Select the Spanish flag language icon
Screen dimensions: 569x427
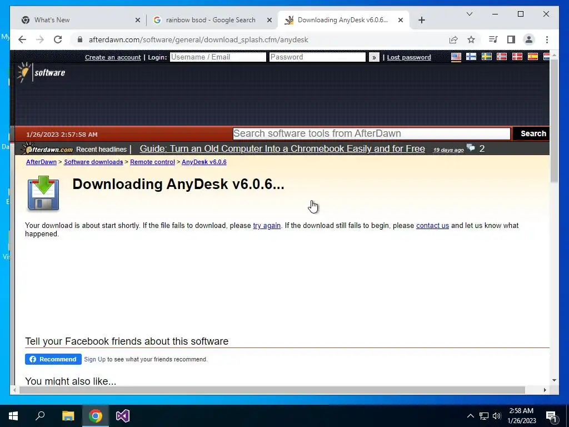click(533, 57)
